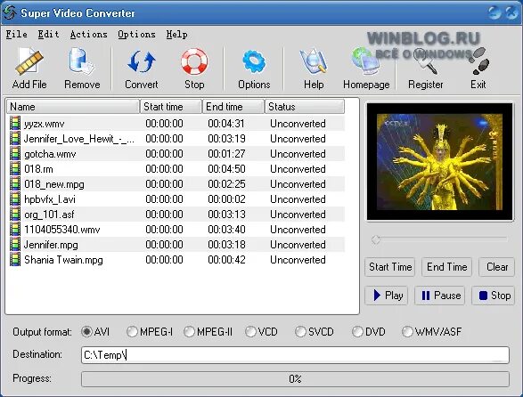Open Options with the gear icon
The height and width of the screenshot is (397, 523).
(254, 61)
